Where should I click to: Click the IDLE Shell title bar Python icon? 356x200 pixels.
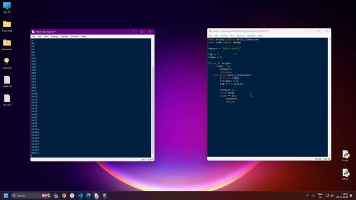(x=33, y=32)
